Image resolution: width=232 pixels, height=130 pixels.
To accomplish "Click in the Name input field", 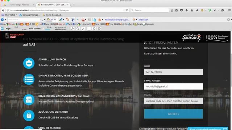I will [x=174, y=72].
